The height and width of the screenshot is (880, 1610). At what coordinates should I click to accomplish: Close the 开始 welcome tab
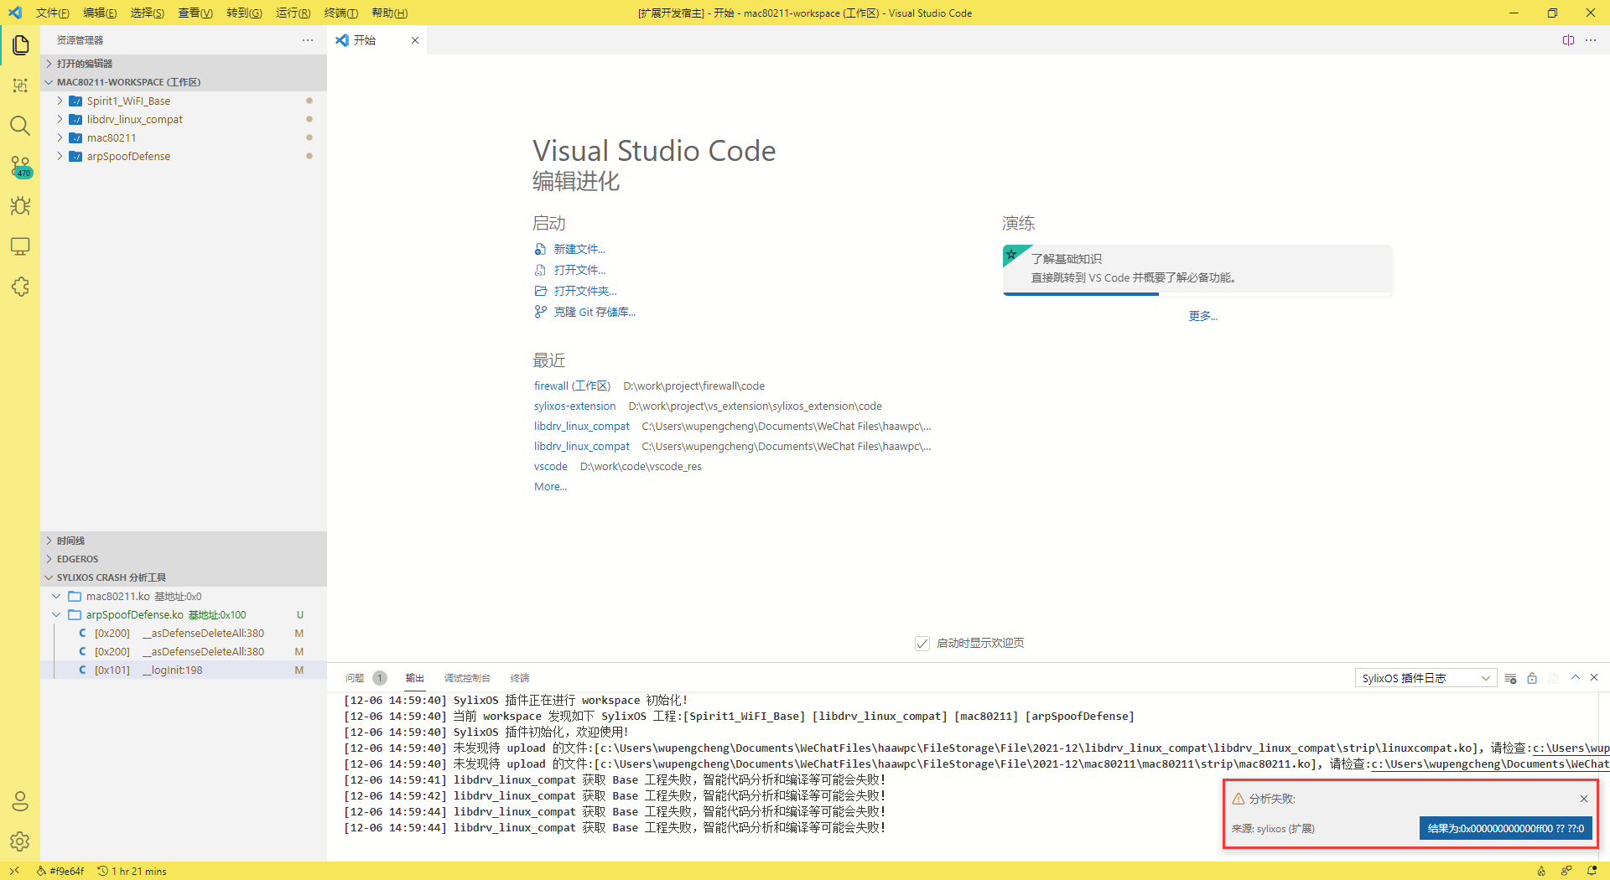click(414, 40)
